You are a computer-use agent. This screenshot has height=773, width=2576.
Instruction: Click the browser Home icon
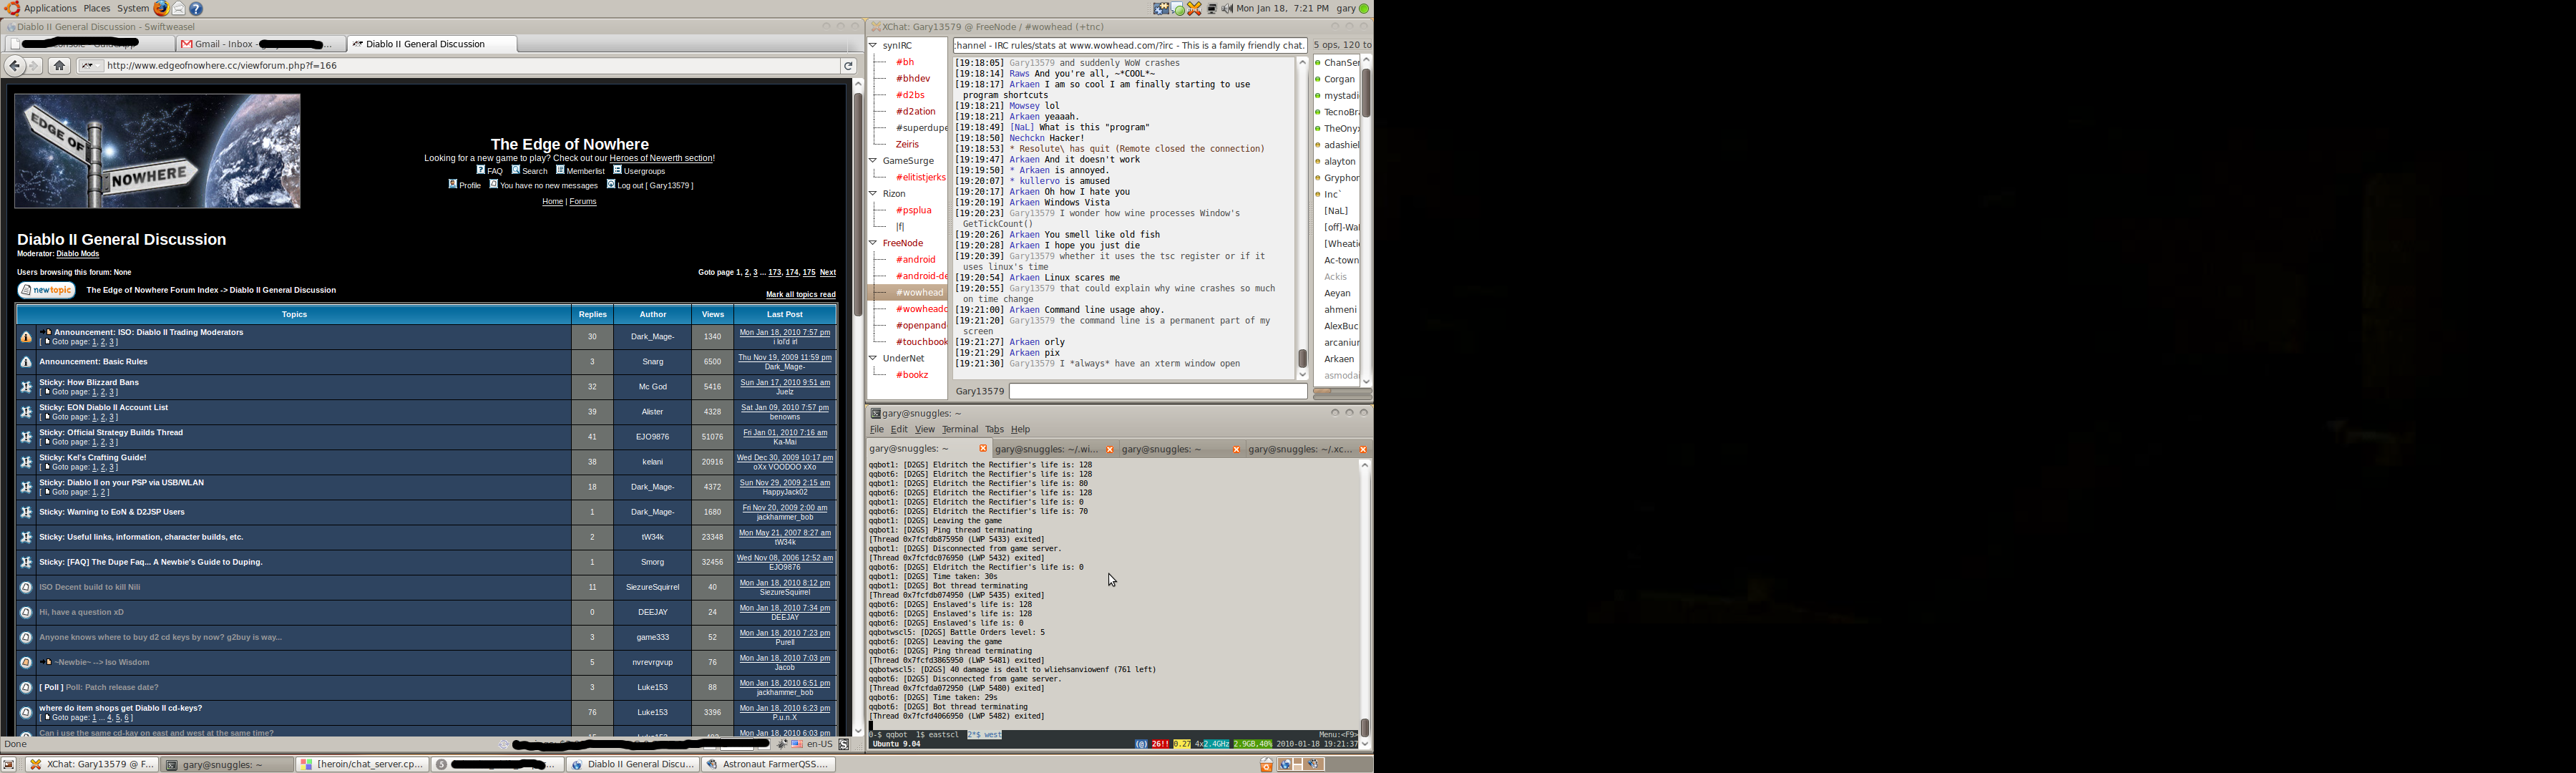coord(60,66)
